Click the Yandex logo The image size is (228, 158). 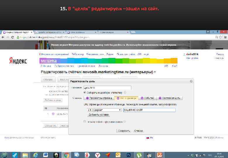coord(18,61)
